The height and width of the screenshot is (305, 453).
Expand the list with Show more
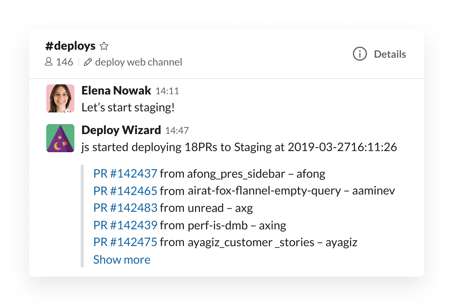[122, 260]
